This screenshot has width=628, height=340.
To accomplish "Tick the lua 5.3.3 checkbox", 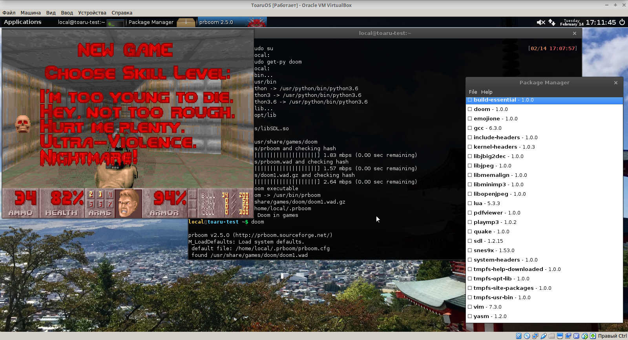I will 470,204.
